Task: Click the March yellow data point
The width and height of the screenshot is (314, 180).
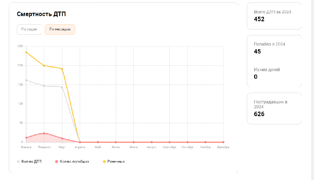Action: pos(62,69)
